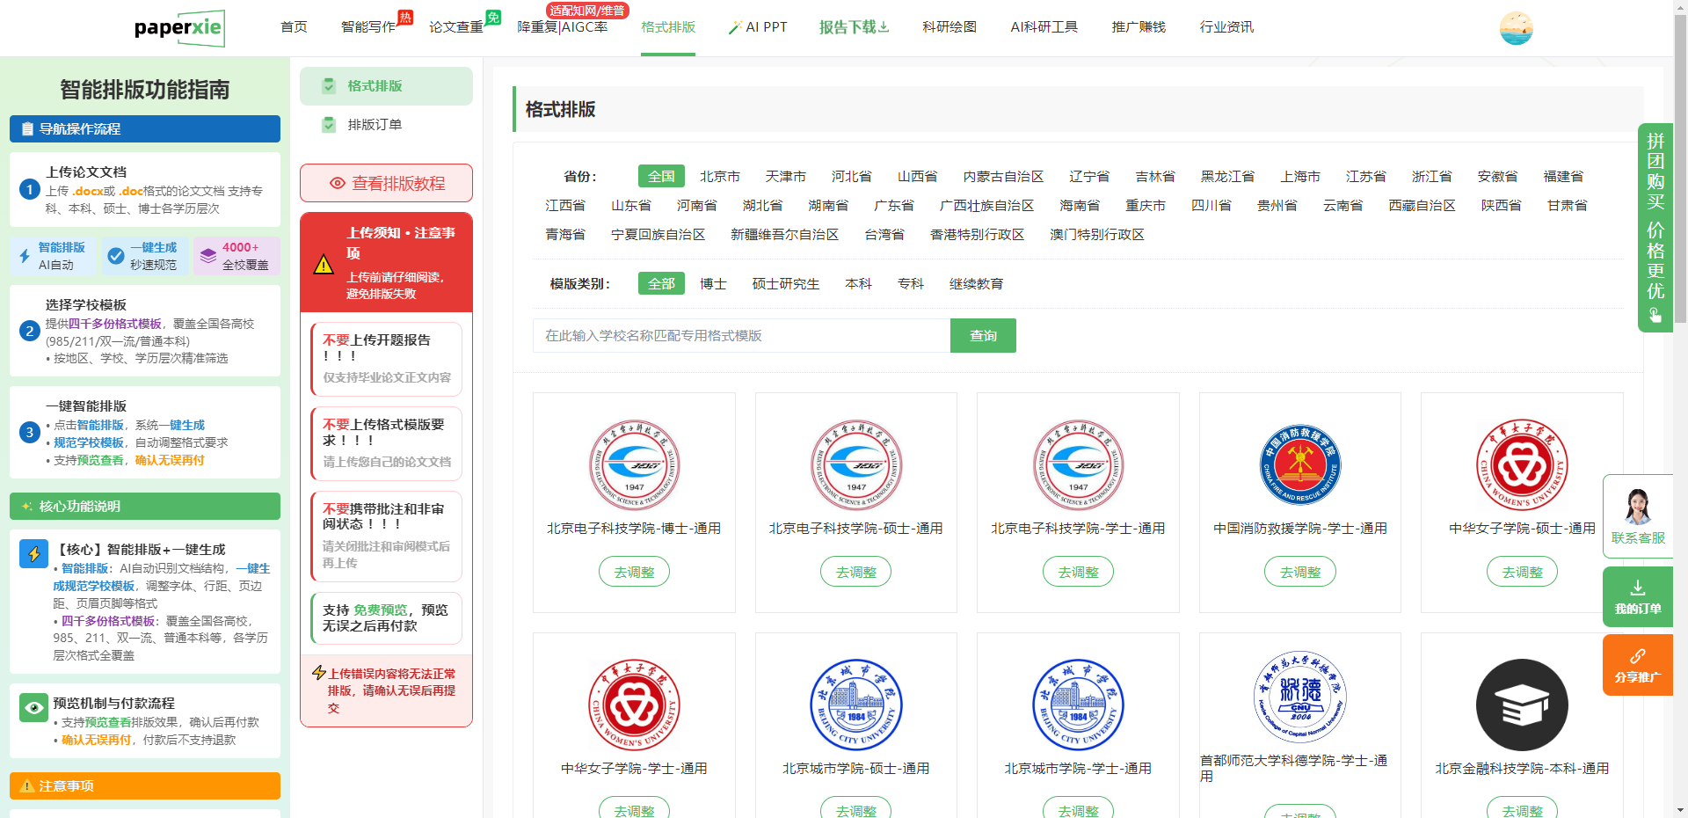Select 本科 template category
Image resolution: width=1688 pixels, height=818 pixels.
[858, 284]
